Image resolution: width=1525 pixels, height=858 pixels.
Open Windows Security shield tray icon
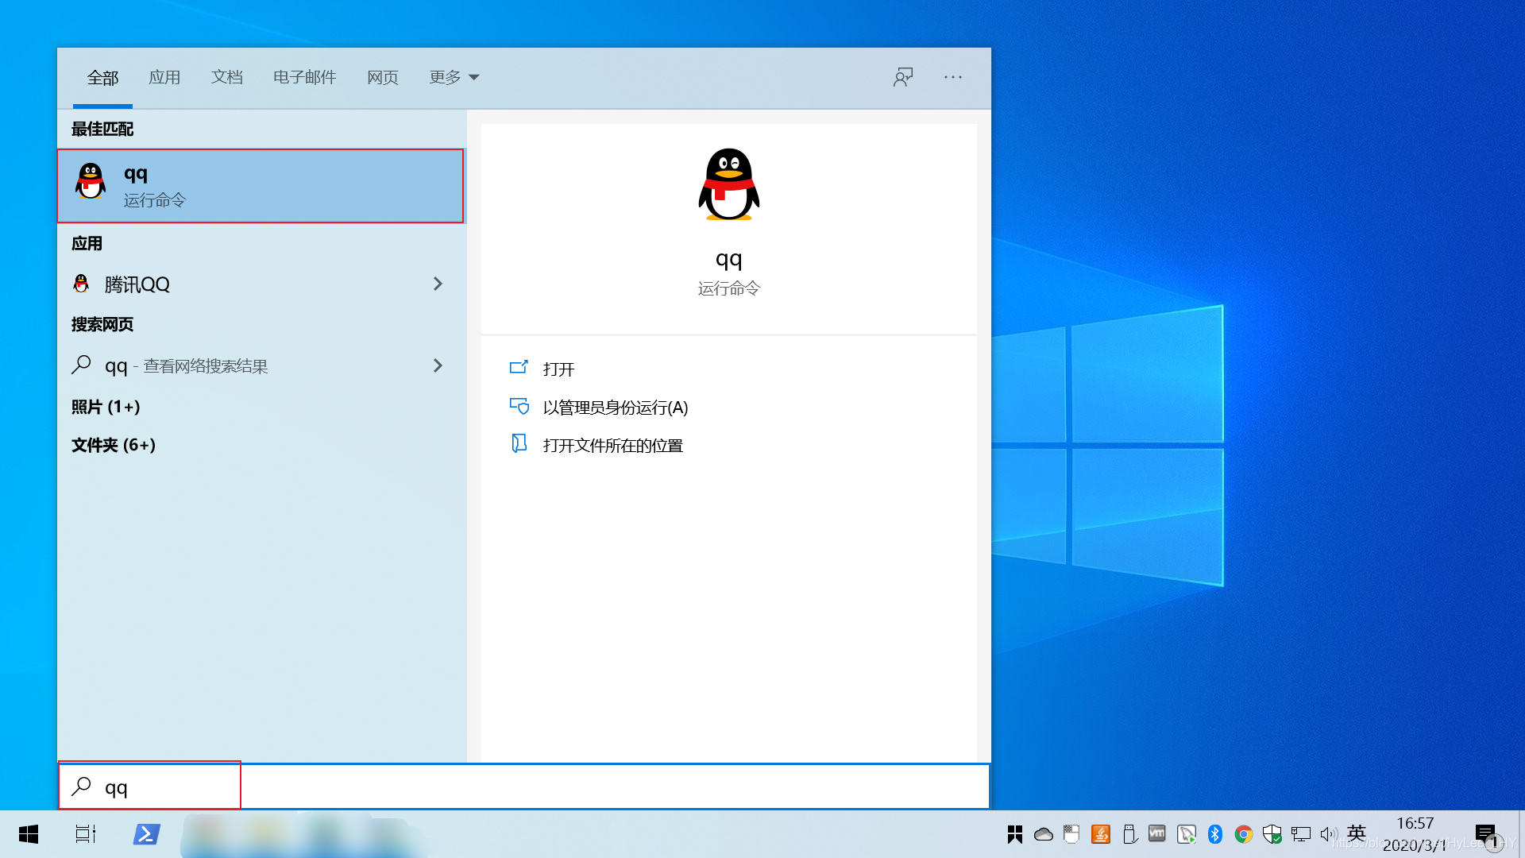click(x=1272, y=834)
